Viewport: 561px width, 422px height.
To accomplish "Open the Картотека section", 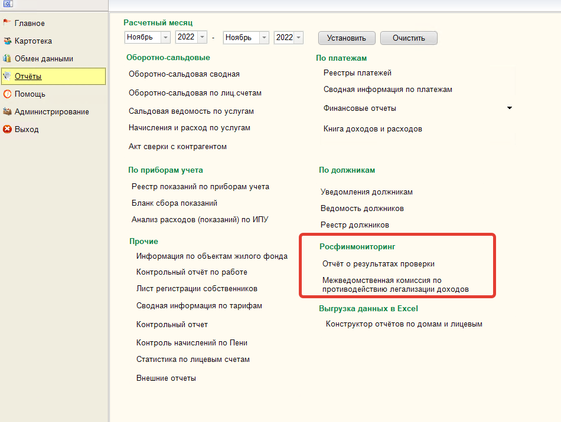I will point(33,41).
